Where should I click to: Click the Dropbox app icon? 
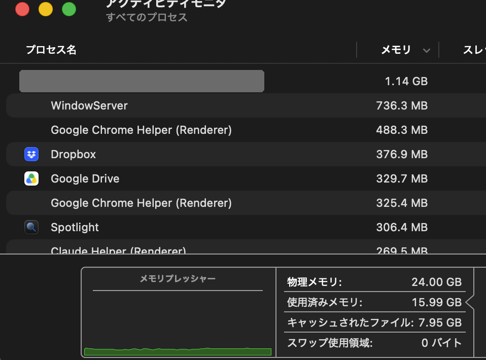31,154
